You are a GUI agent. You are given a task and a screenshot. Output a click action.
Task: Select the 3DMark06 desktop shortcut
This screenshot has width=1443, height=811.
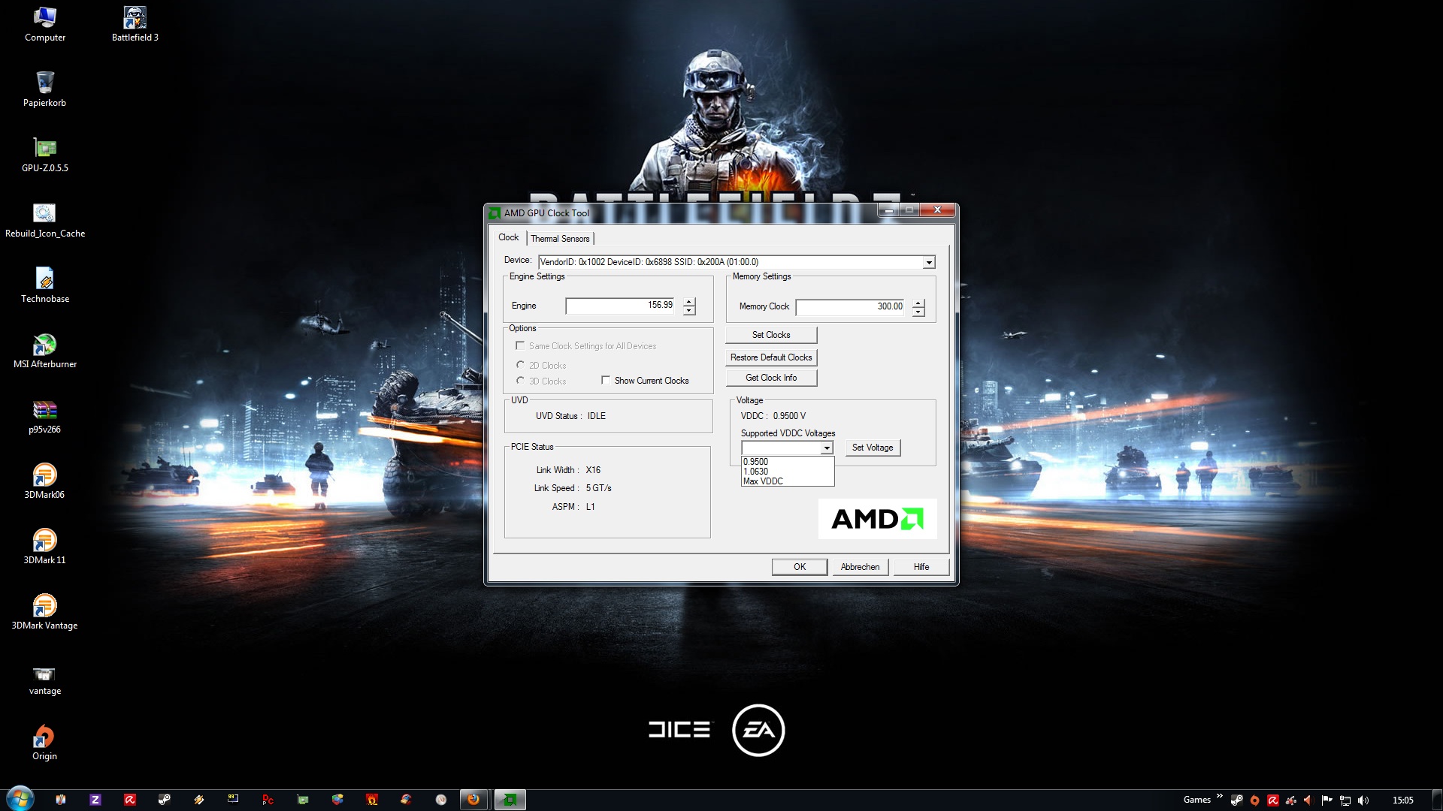pyautogui.click(x=45, y=481)
